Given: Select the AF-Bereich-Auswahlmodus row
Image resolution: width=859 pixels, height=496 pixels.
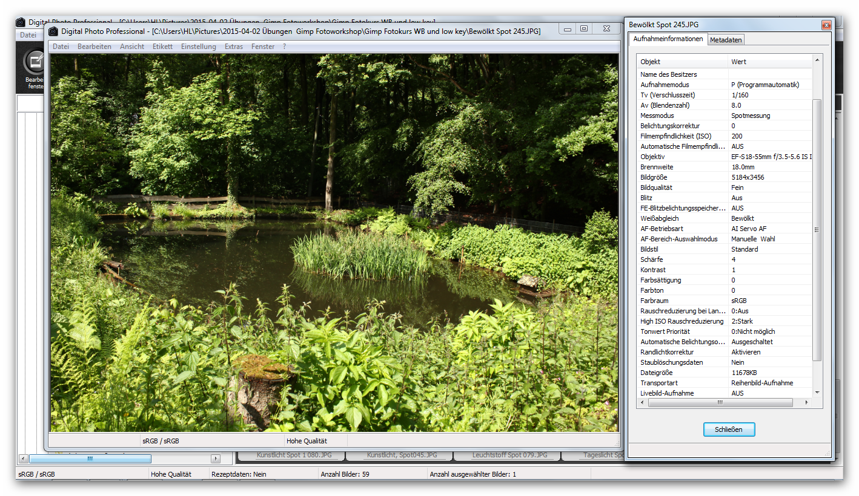Looking at the screenshot, I should pyautogui.click(x=724, y=239).
